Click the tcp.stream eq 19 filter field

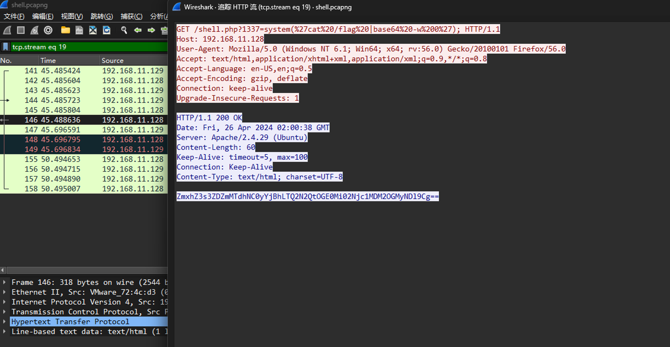[89, 47]
